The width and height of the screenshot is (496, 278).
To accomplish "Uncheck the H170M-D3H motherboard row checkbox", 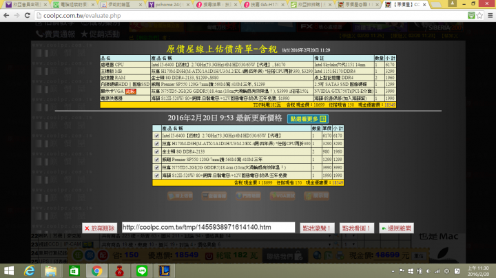I will point(156,143).
